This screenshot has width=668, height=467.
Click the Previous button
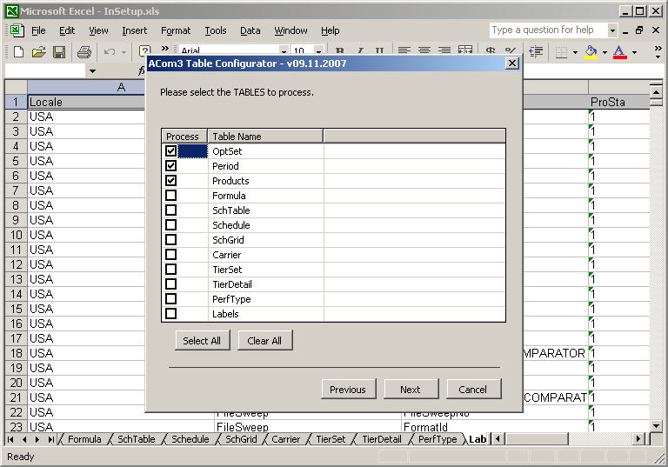348,389
